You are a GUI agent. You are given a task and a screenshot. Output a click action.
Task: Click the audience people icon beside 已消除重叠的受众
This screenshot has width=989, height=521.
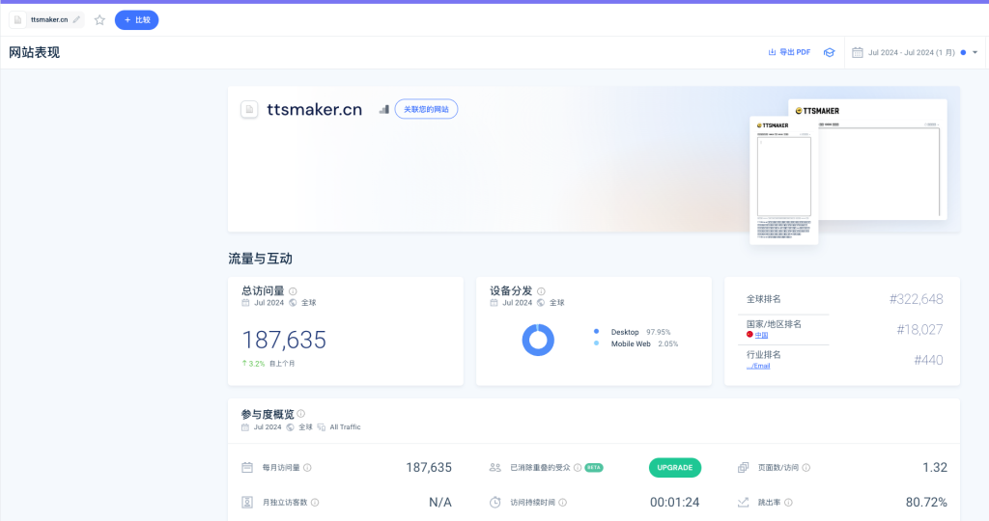(495, 467)
